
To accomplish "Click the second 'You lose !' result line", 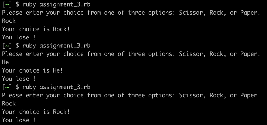I will (x=19, y=79).
